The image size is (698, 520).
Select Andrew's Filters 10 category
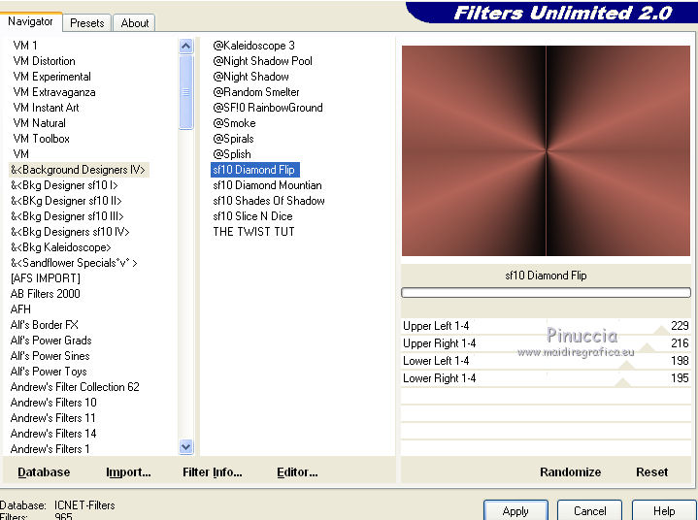[x=53, y=403]
